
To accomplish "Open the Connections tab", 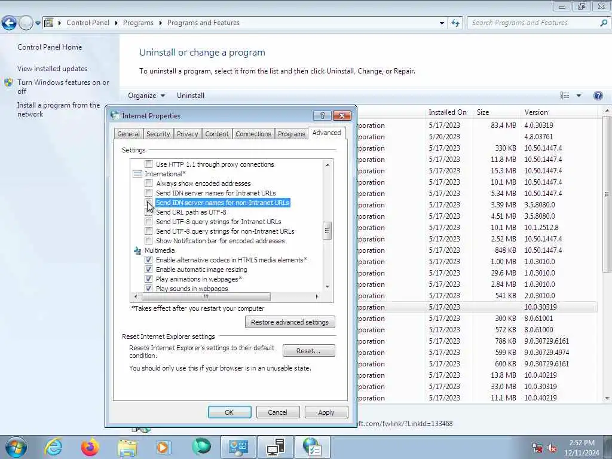I will pos(253,134).
